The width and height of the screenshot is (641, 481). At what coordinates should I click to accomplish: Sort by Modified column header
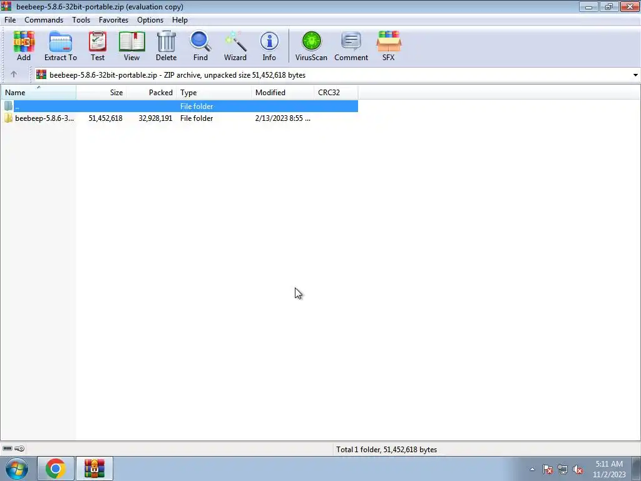283,93
